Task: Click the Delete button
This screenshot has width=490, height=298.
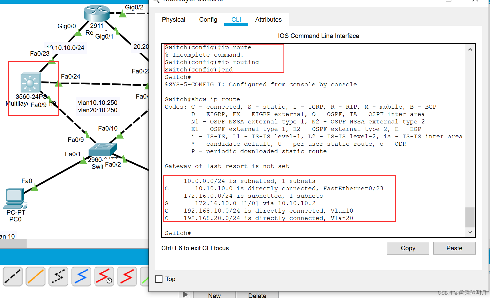Action: [257, 295]
